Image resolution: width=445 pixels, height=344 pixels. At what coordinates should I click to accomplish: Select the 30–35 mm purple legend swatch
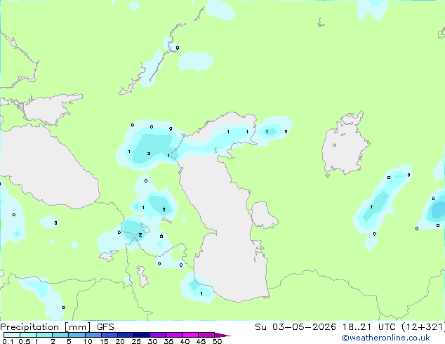tap(157, 335)
